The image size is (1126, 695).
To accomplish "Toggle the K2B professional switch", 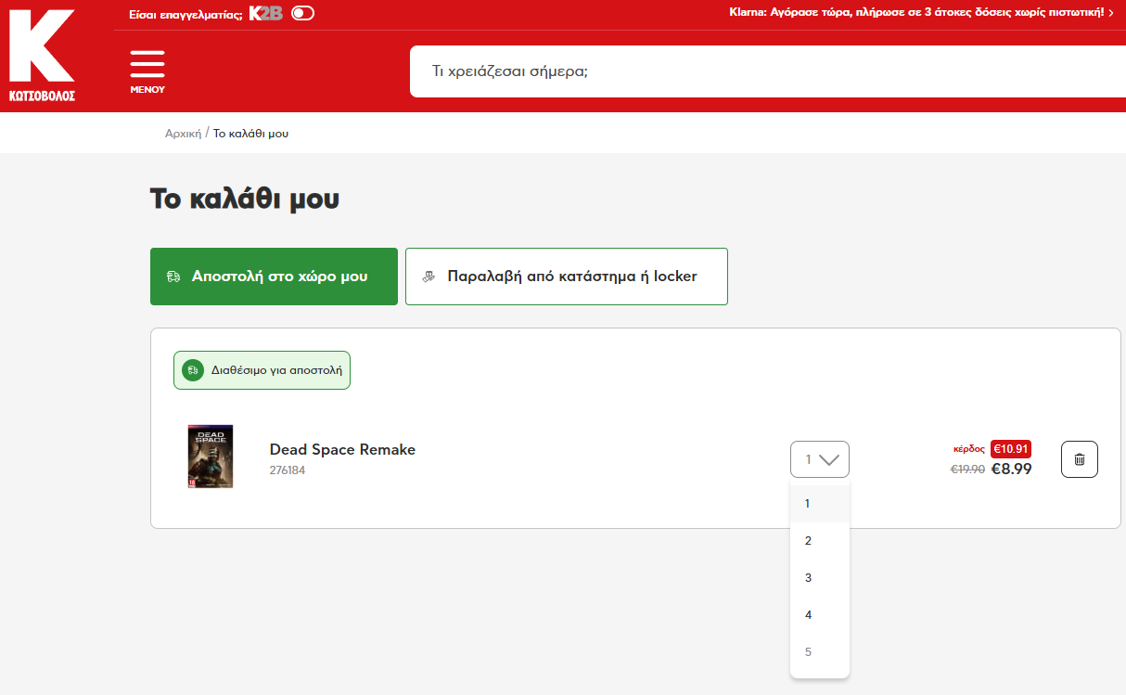I will tap(302, 13).
